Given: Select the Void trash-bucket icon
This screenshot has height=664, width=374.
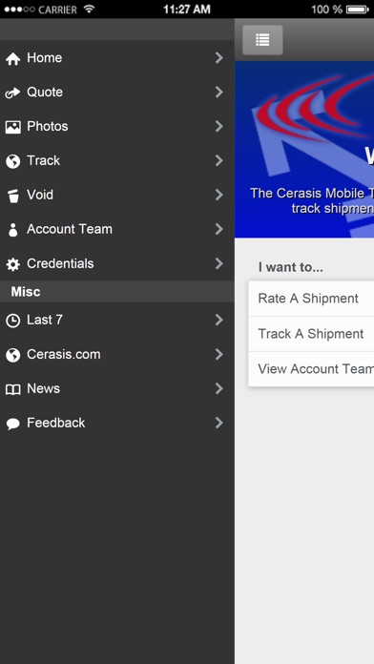Looking at the screenshot, I should coord(13,196).
